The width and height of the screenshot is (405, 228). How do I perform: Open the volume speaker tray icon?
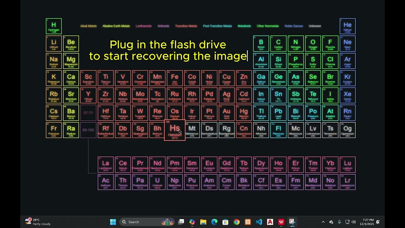tap(354, 222)
